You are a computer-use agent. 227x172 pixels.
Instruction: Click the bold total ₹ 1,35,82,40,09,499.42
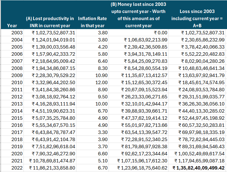(197, 168)
